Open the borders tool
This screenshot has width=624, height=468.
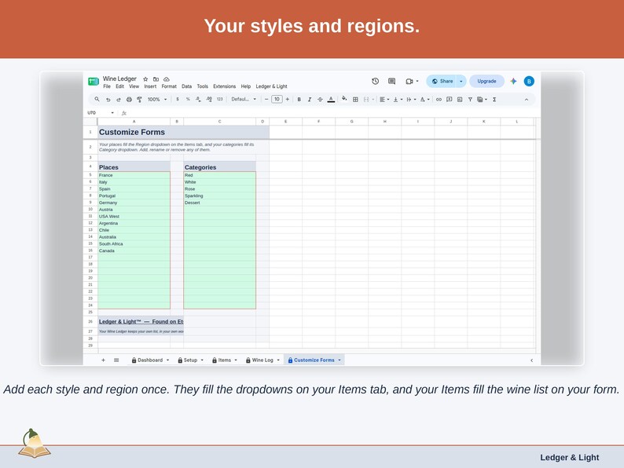click(x=355, y=100)
